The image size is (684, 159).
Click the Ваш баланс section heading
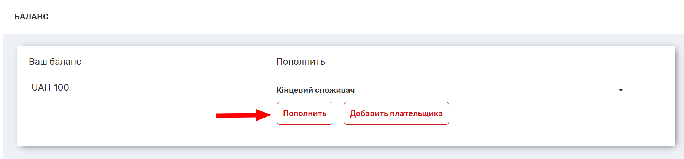[x=55, y=62]
